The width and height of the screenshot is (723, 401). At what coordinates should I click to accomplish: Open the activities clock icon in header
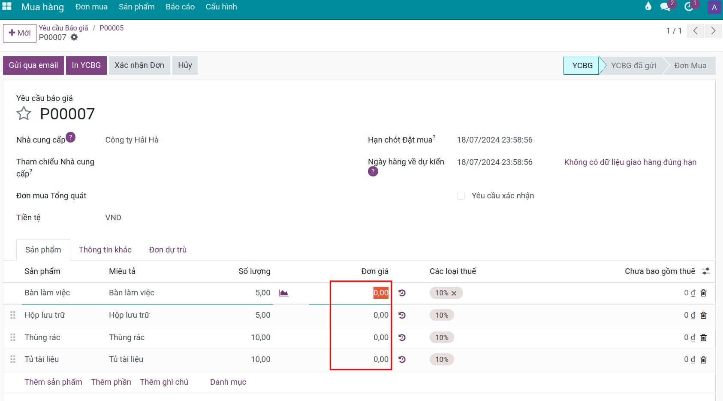(689, 7)
